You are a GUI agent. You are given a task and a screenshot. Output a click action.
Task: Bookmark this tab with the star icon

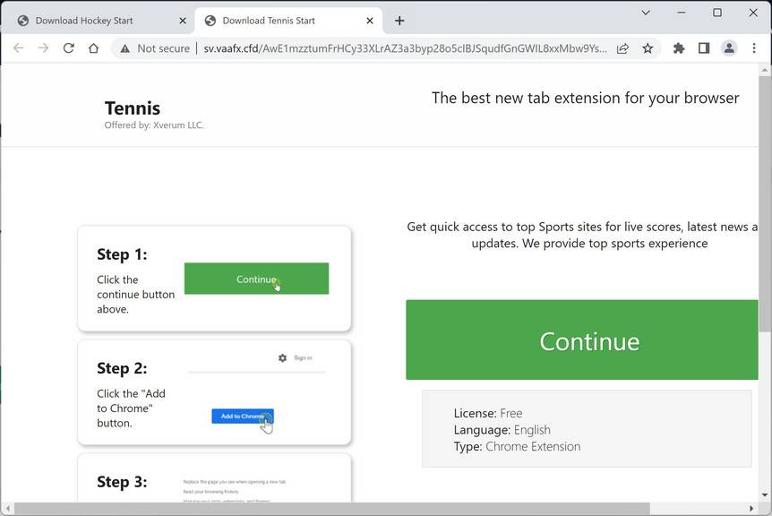pos(648,48)
